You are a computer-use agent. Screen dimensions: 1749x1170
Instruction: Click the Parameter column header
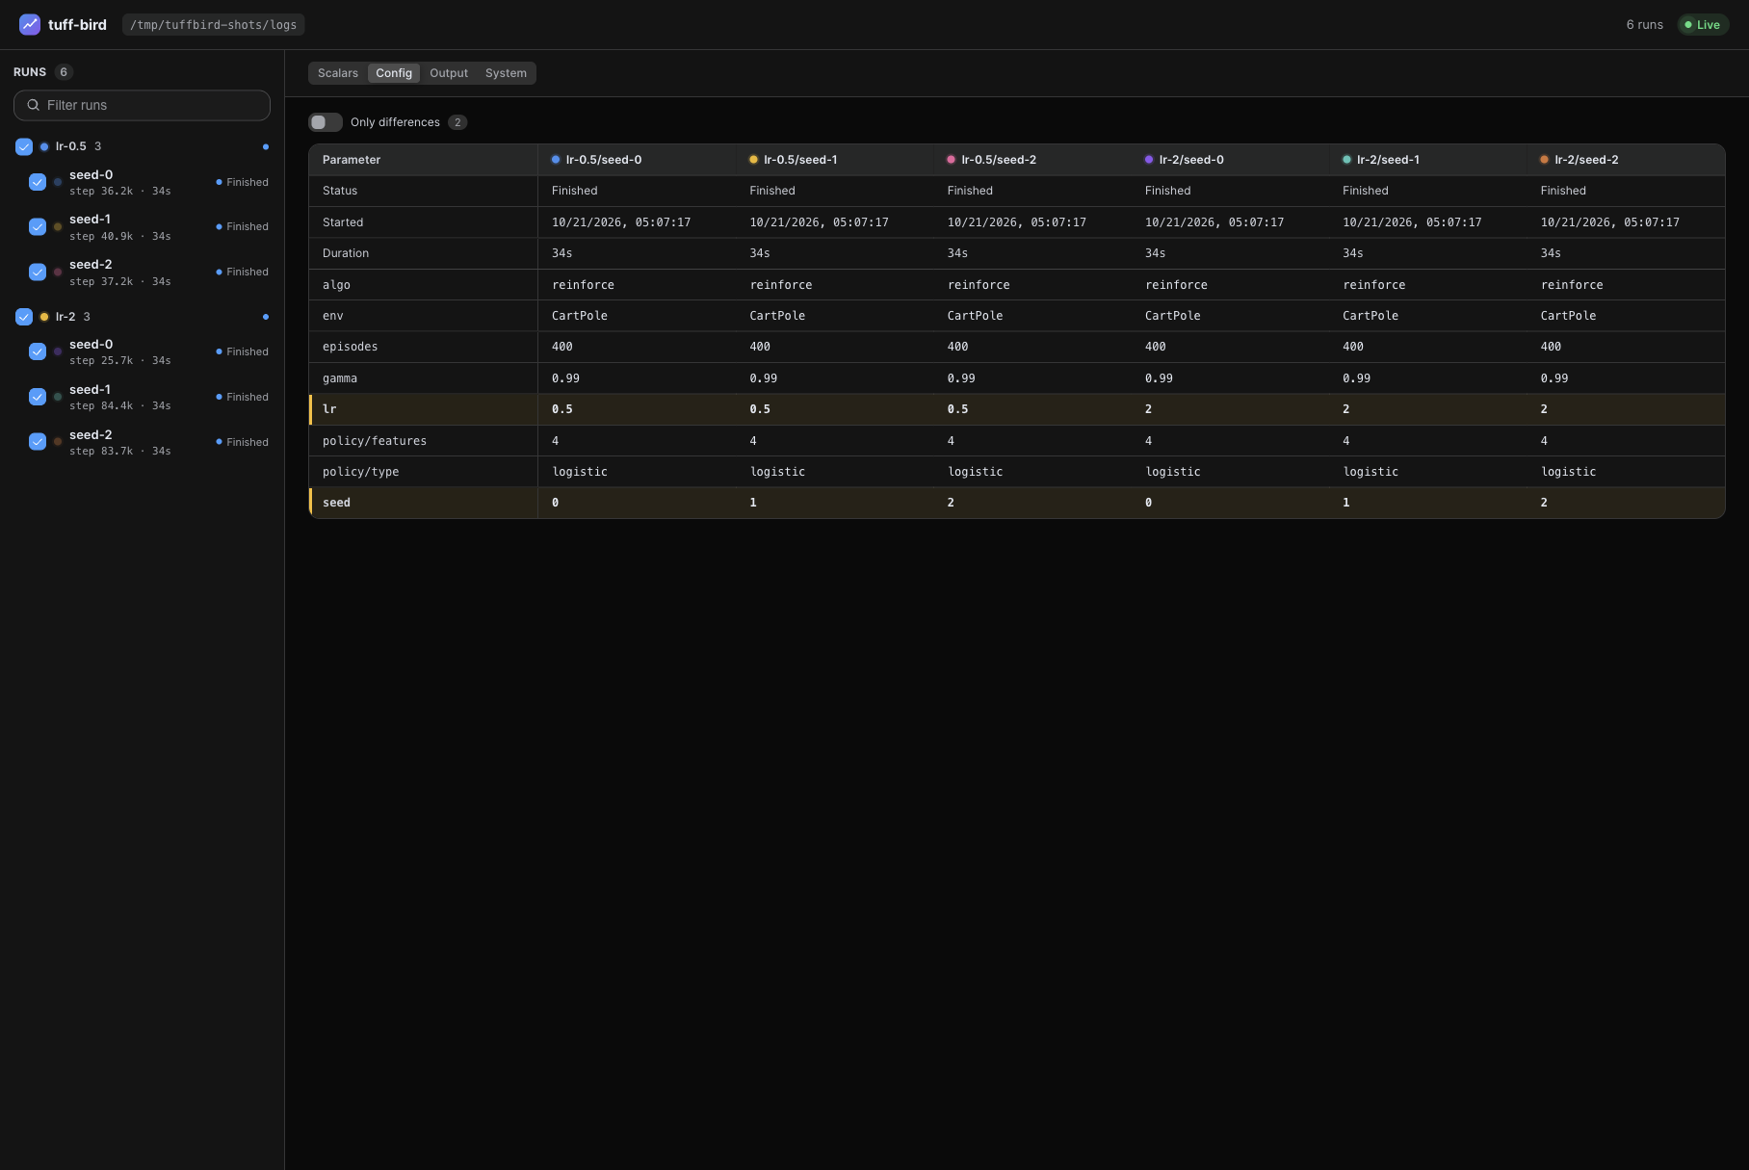pos(352,160)
